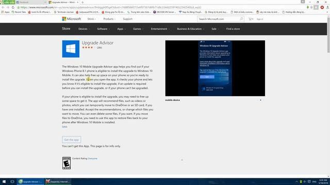Click the ESRB Everyone rating badge
330x185 pixels.
(67, 163)
